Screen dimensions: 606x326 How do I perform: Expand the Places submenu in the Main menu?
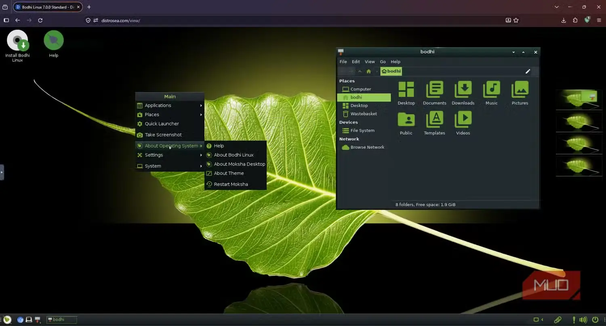[170, 115]
